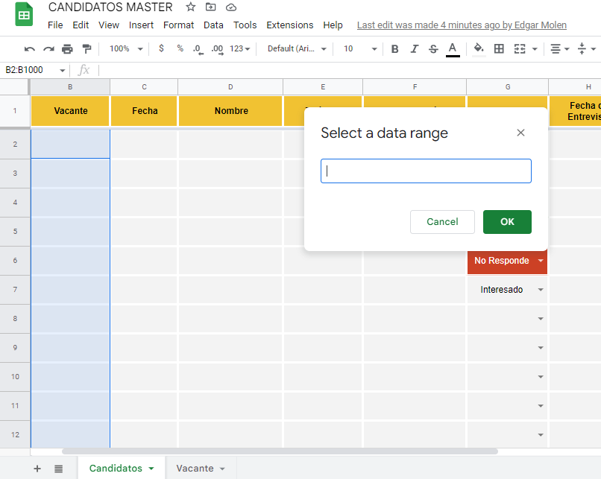This screenshot has width=601, height=479.
Task: Select row 5 header
Action: (15, 232)
